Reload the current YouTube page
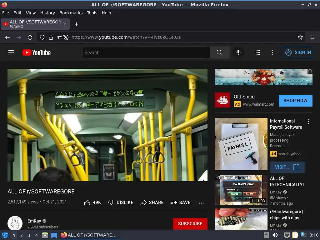320x240 pixels. (30, 37)
